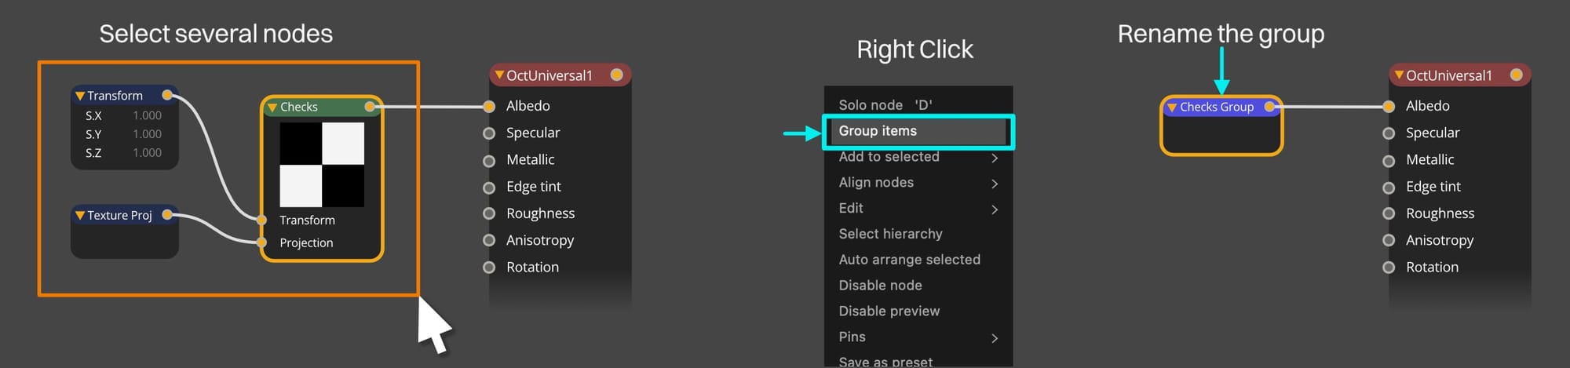This screenshot has width=1570, height=368.
Task: Click Metallic pin on OctUniversal1 beside Checks Group
Action: tap(1389, 160)
